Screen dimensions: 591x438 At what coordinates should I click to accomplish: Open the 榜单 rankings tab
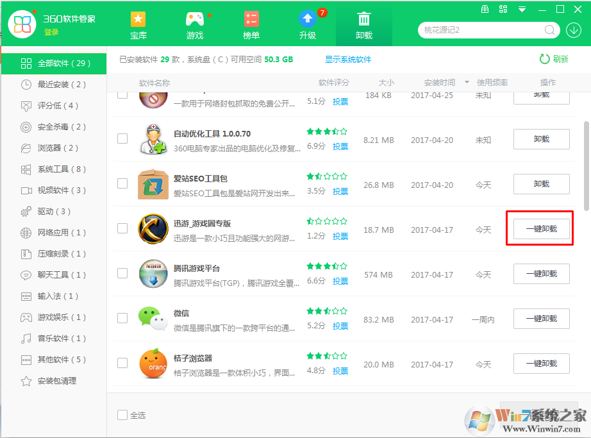click(251, 26)
